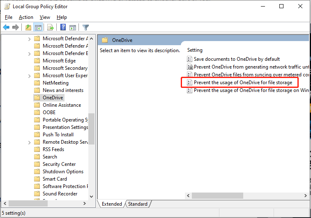Select Software Protection folder
The image size is (311, 218).
(65, 186)
